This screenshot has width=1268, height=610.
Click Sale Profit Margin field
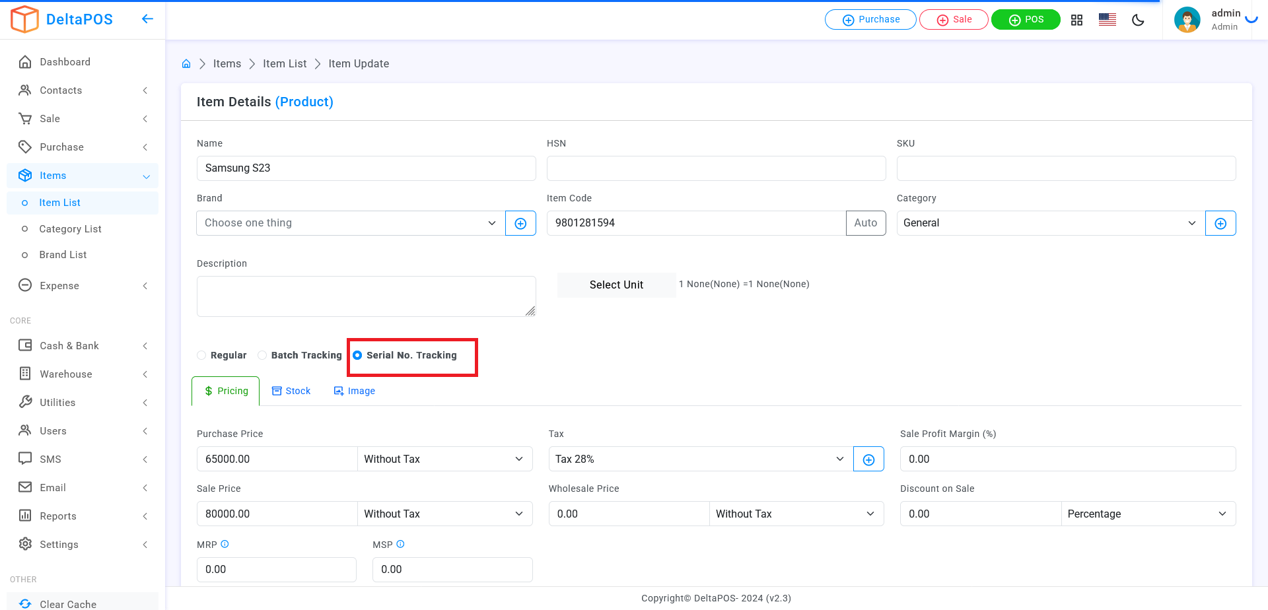1068,459
